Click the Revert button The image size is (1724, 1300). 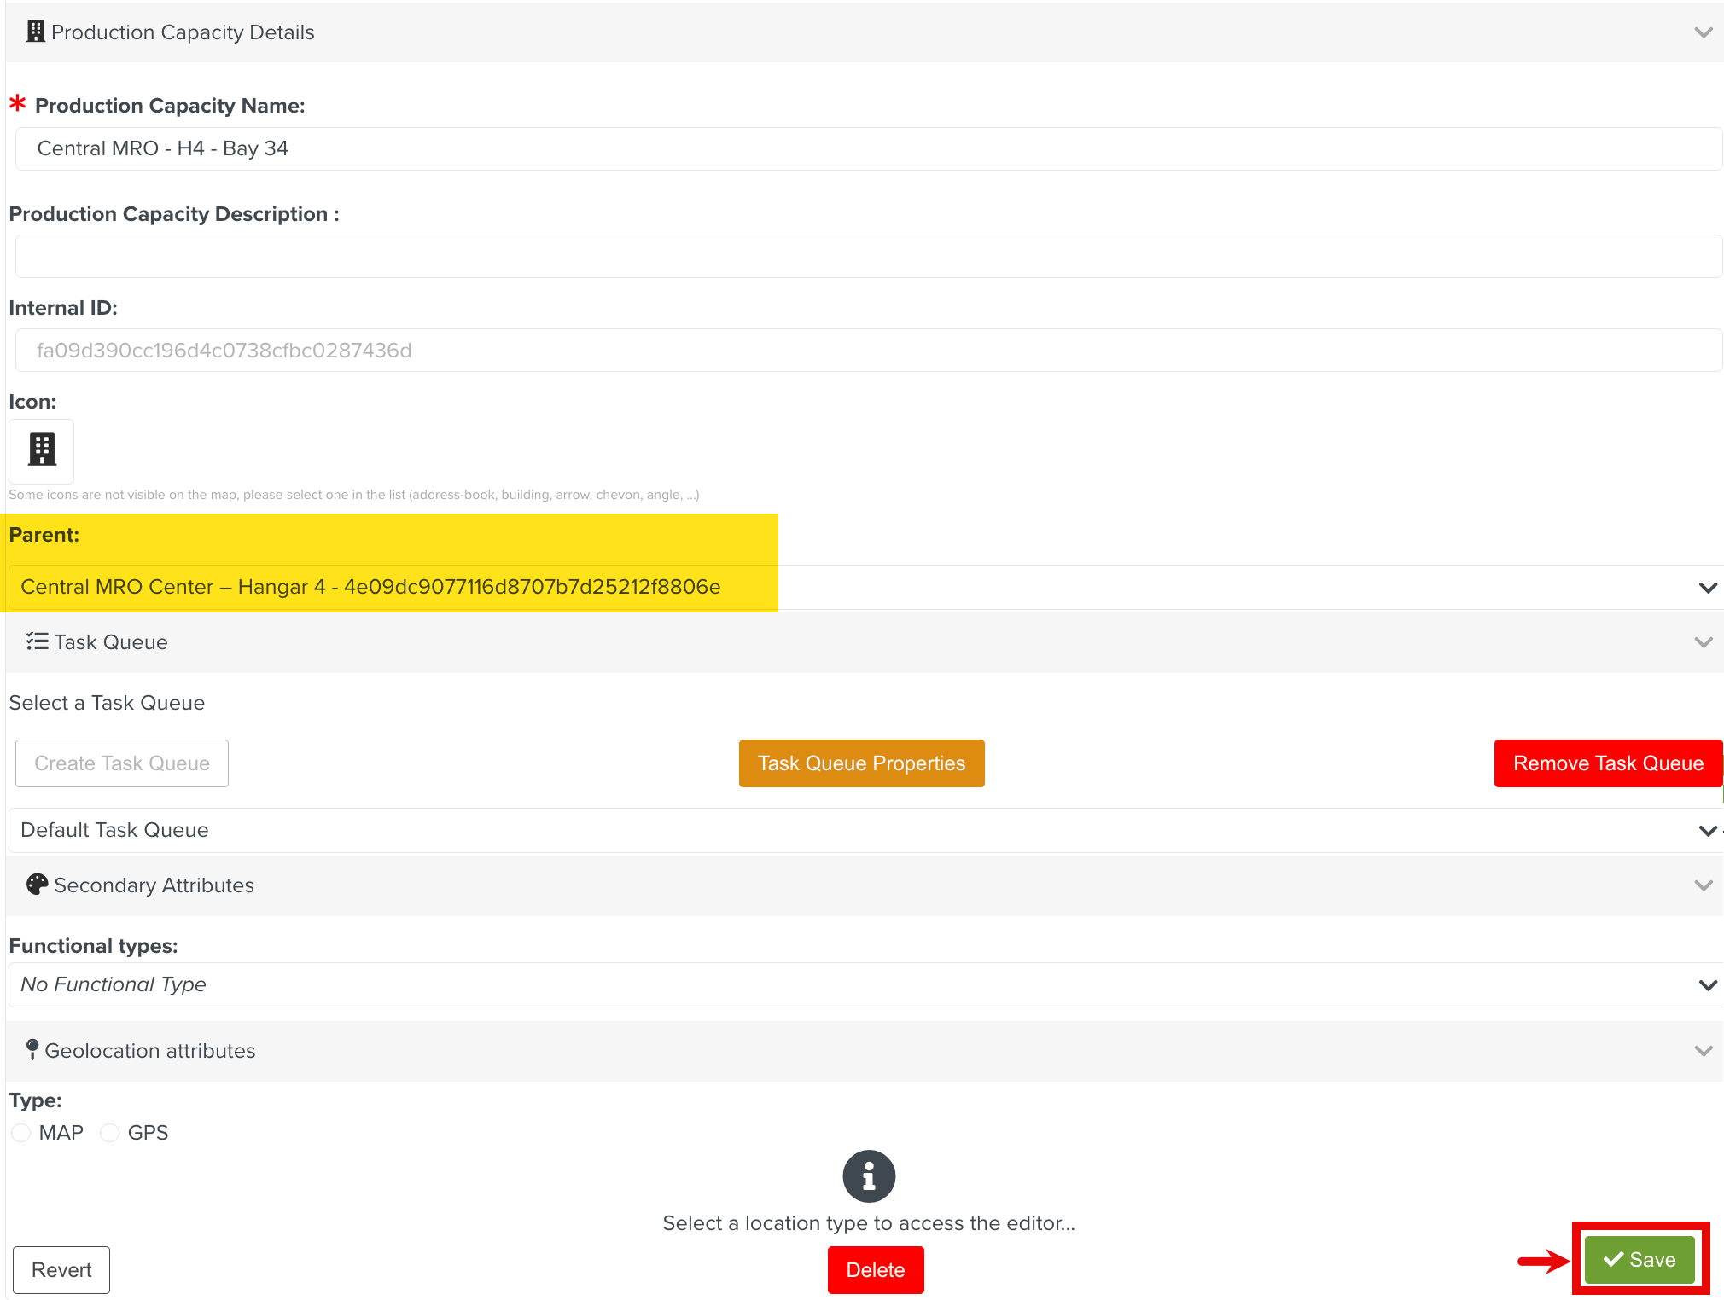61,1270
